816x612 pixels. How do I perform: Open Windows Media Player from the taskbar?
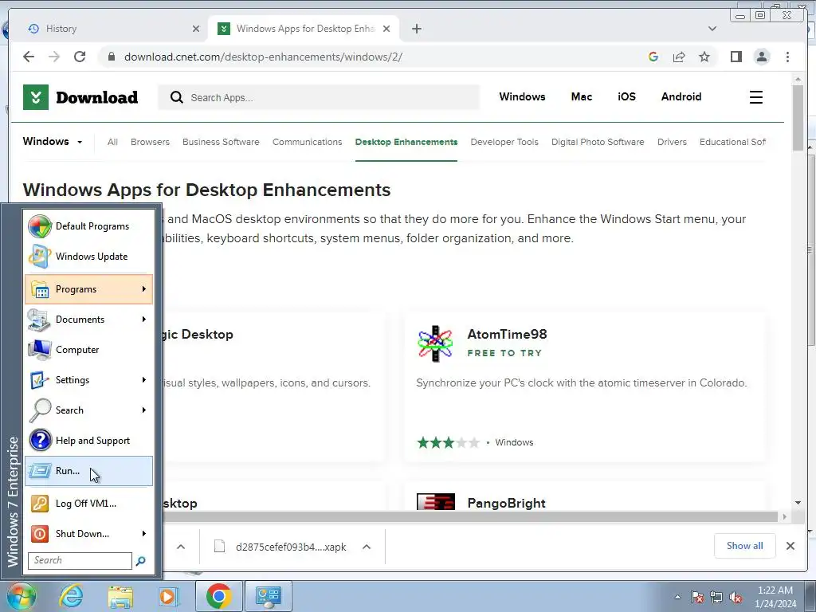[x=168, y=596]
